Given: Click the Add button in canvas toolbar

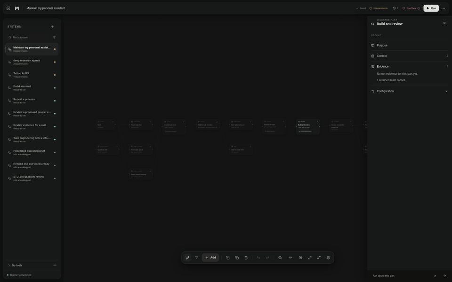Looking at the screenshot, I should point(210,258).
